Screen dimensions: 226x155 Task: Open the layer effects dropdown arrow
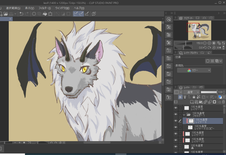tap(221, 61)
